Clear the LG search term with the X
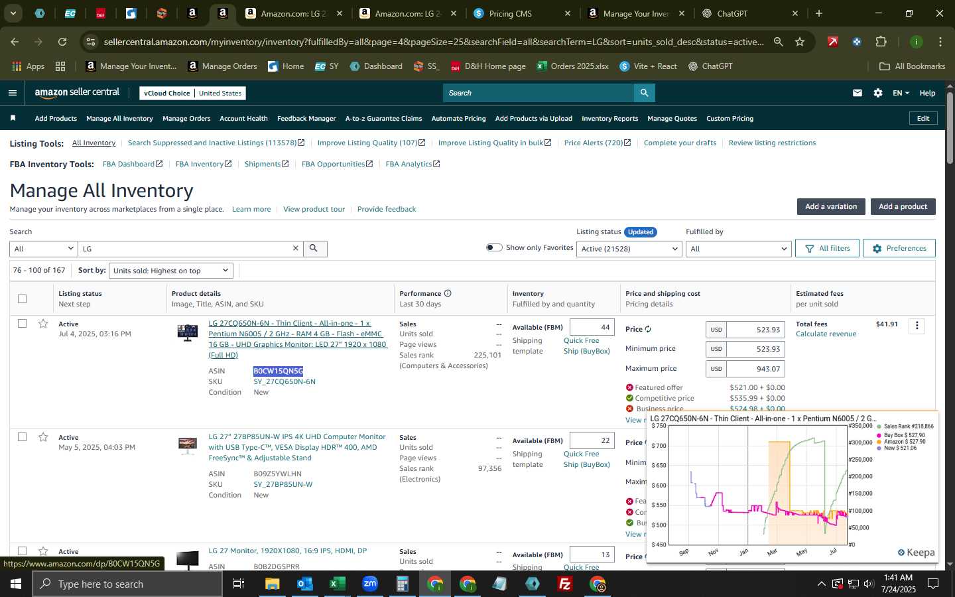 [296, 248]
